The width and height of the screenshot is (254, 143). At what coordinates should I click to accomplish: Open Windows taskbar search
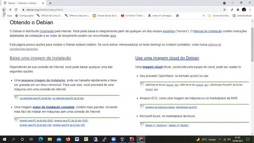pos(13,139)
